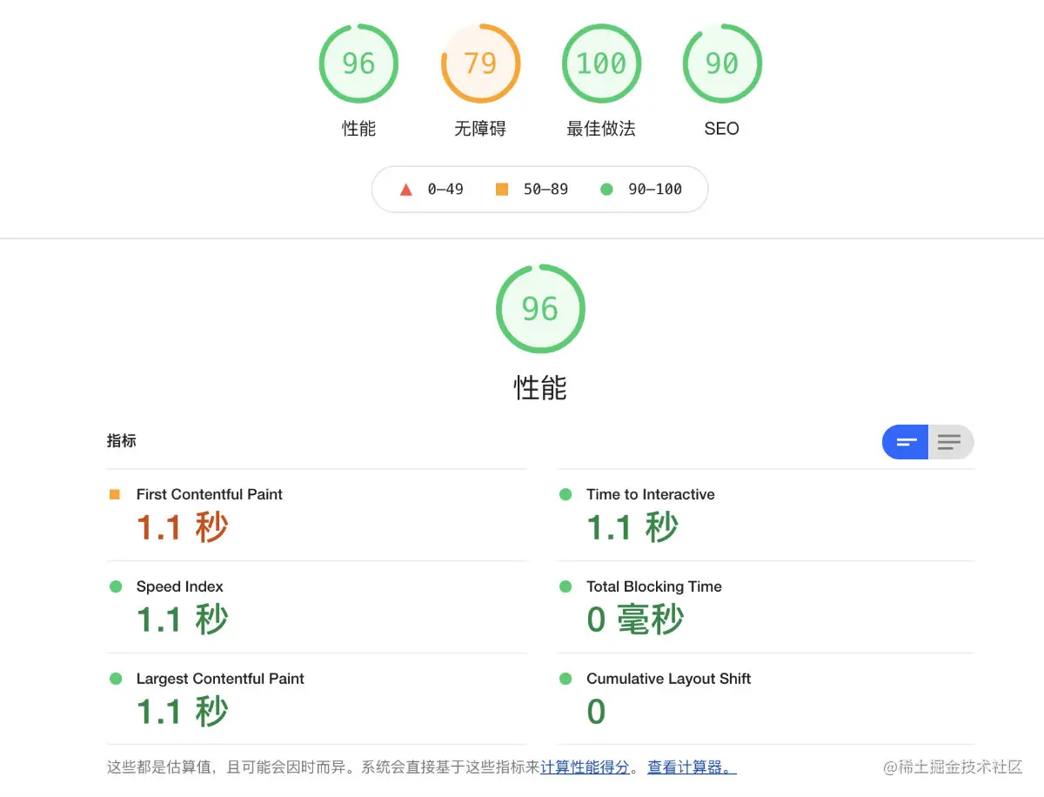Click the Speed Index metric title
The image size is (1044, 797).
coord(180,586)
